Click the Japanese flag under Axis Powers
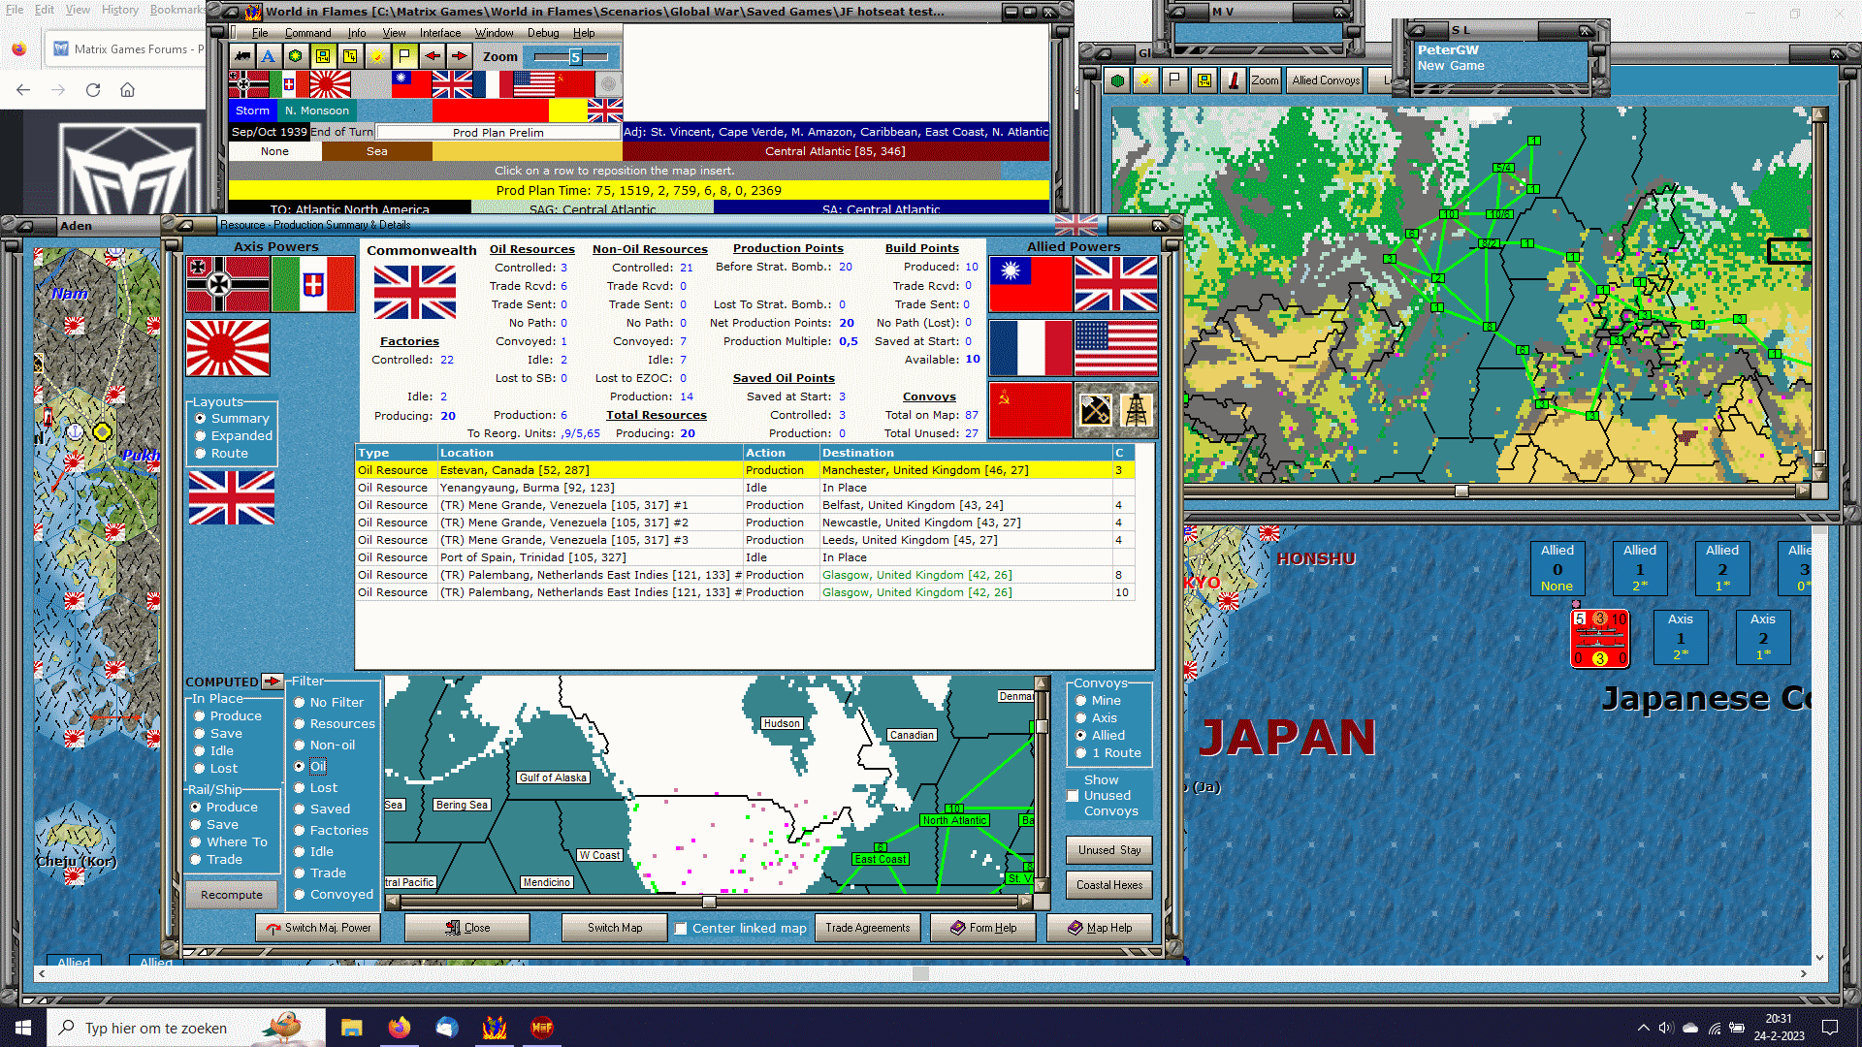Image resolution: width=1862 pixels, height=1047 pixels. (228, 348)
